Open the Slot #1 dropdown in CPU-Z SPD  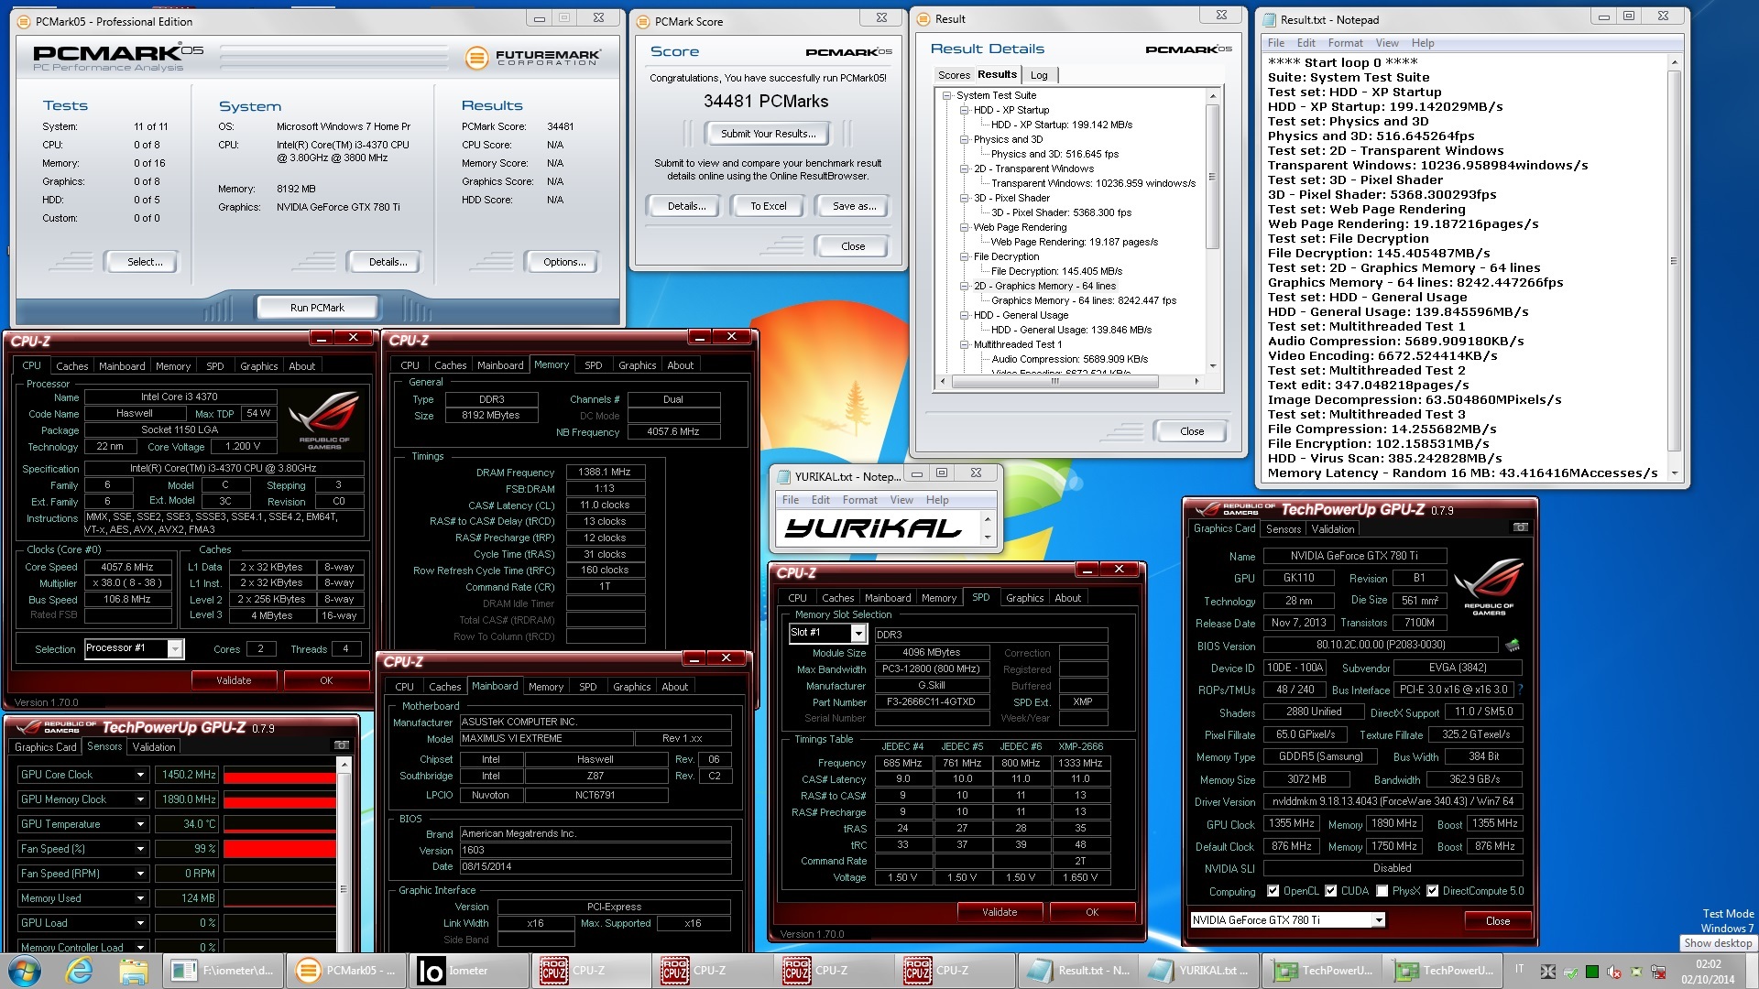[x=858, y=633]
